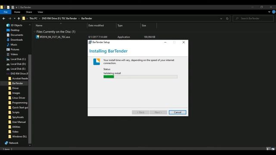Refresh the current folder view
The image size is (276, 155).
point(227,19)
